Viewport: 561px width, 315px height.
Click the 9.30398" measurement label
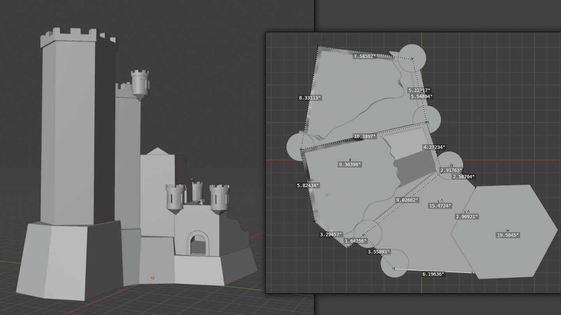click(350, 164)
